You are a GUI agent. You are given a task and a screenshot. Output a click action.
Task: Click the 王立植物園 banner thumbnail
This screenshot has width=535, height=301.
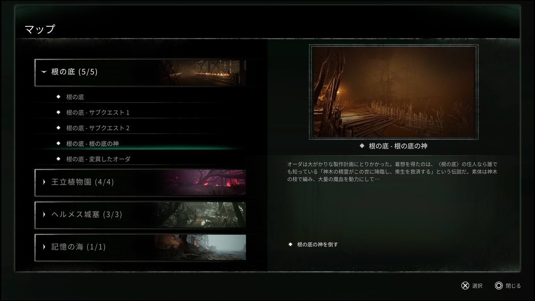pos(203,182)
